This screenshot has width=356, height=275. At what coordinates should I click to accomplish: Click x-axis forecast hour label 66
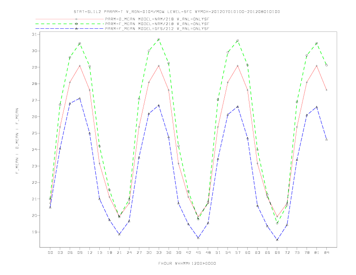(267, 253)
